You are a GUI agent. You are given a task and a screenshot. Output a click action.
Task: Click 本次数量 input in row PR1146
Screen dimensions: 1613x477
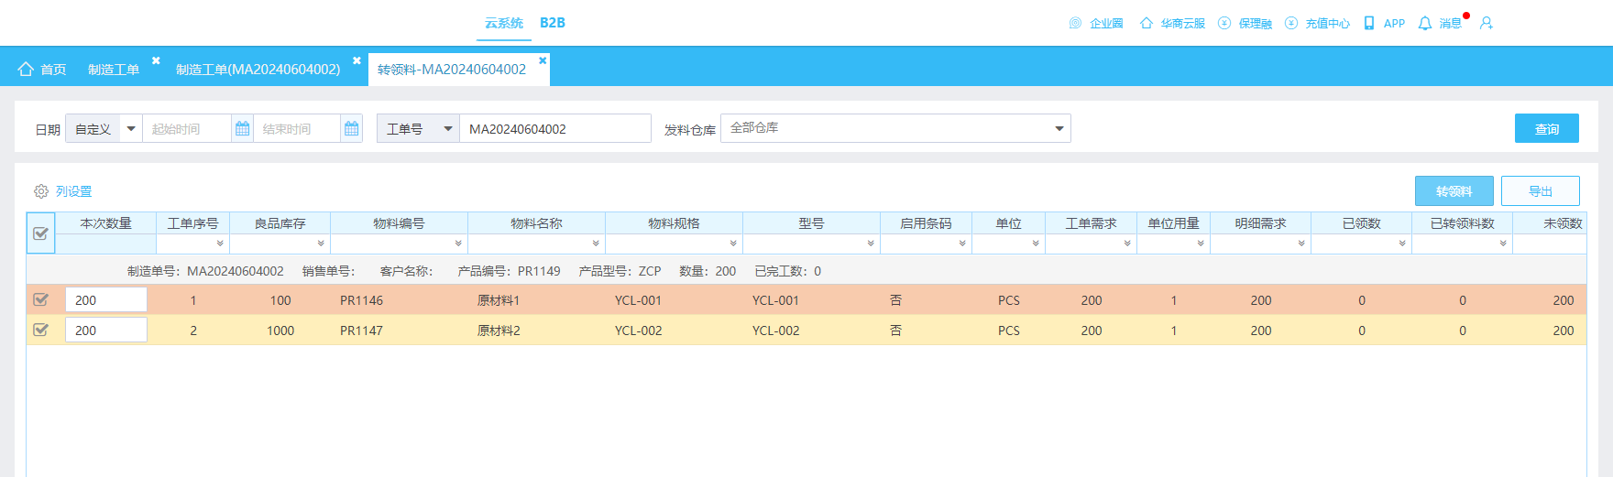click(106, 299)
